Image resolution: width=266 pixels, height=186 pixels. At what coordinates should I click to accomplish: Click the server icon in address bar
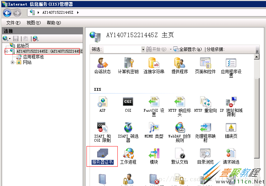click(32, 12)
